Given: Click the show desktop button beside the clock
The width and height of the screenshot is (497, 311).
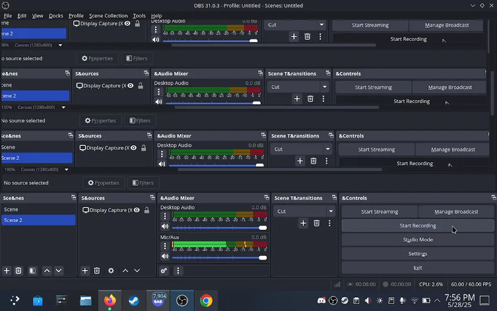Looking at the screenshot, I should pyautogui.click(x=485, y=300).
